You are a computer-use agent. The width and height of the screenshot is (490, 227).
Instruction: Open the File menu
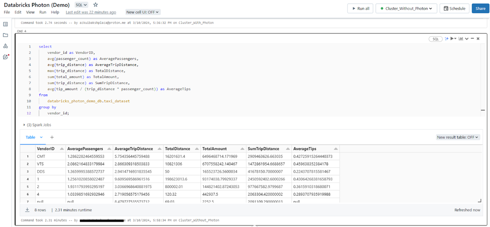coord(7,12)
